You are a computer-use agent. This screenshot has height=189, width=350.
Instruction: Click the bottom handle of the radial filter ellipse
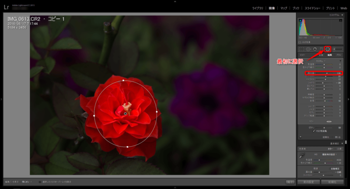coord(127,147)
